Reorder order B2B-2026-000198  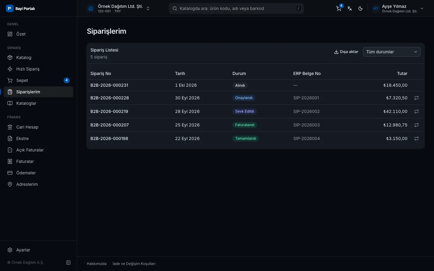click(x=417, y=139)
